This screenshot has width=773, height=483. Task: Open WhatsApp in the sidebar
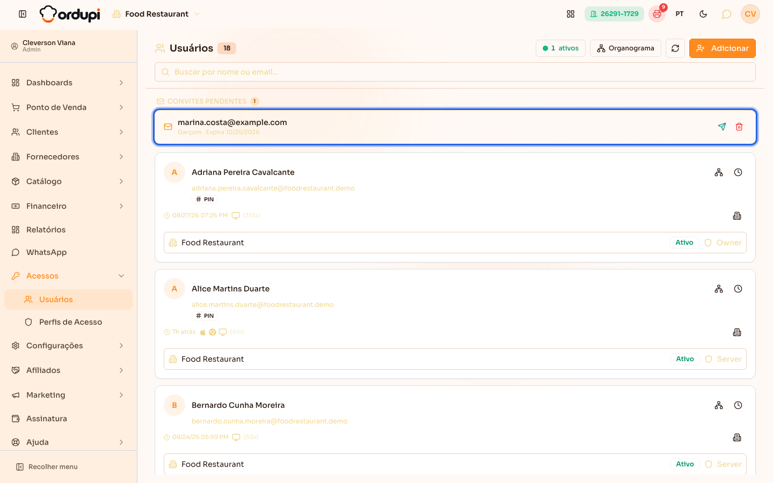68,252
